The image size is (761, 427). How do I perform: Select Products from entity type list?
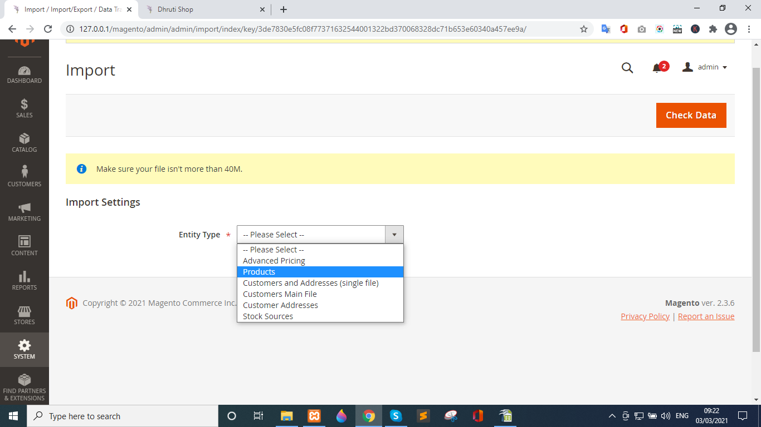click(x=259, y=272)
